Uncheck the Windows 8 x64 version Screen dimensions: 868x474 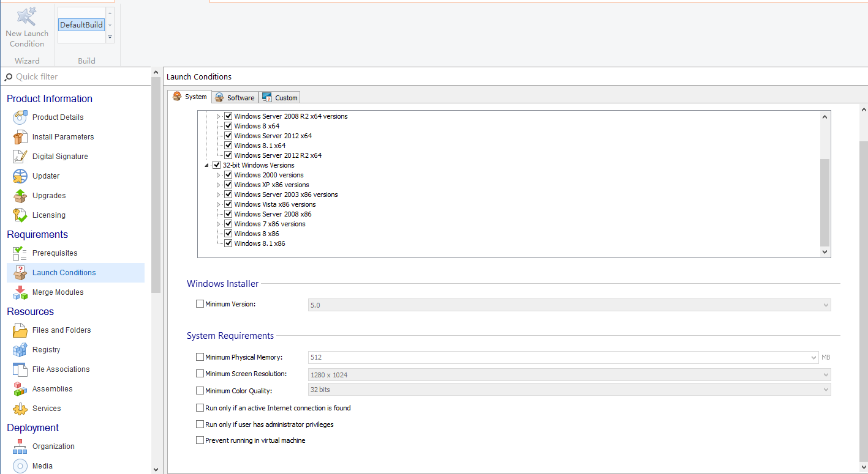tap(228, 125)
